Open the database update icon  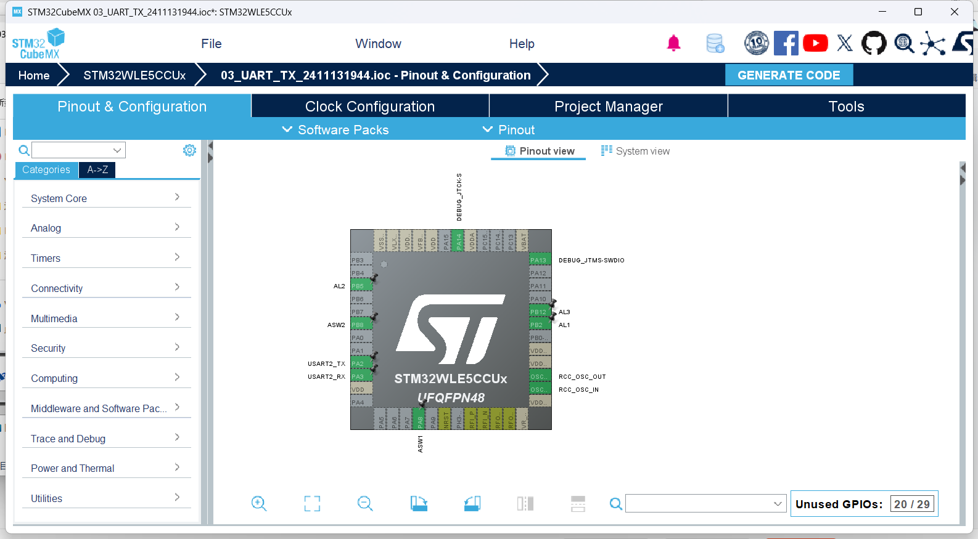[715, 43]
